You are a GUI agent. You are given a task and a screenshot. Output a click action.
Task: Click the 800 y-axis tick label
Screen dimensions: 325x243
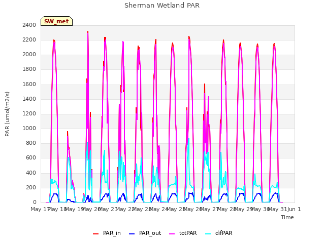[31, 143]
